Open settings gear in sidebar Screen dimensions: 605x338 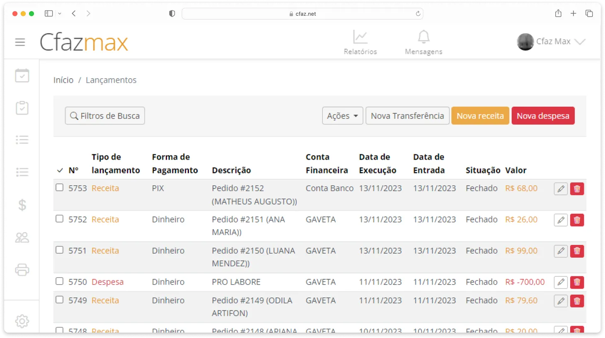[x=22, y=321]
